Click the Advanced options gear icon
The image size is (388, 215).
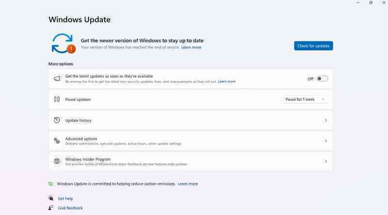57,141
